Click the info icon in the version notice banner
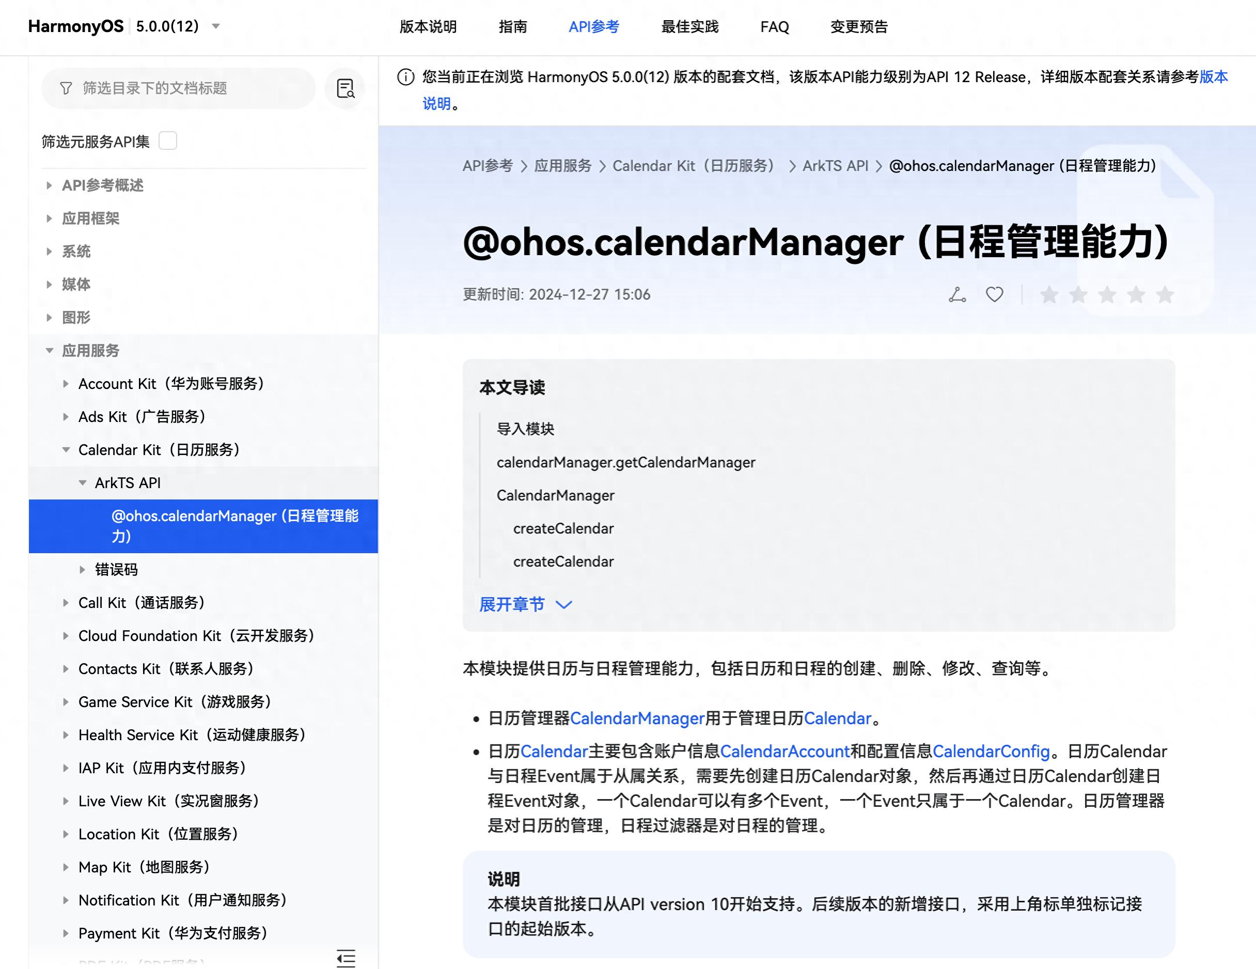The width and height of the screenshot is (1256, 969). (406, 76)
